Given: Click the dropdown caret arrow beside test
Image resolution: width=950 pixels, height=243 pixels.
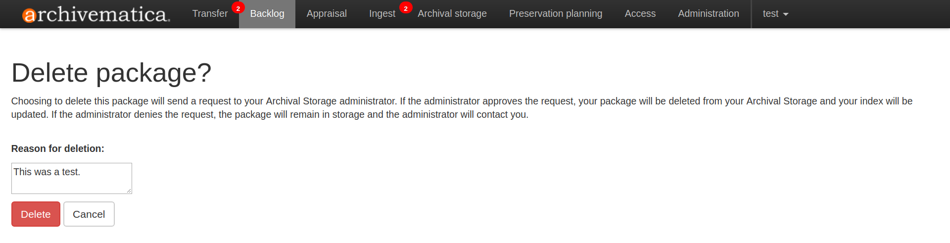Looking at the screenshot, I should (786, 14).
